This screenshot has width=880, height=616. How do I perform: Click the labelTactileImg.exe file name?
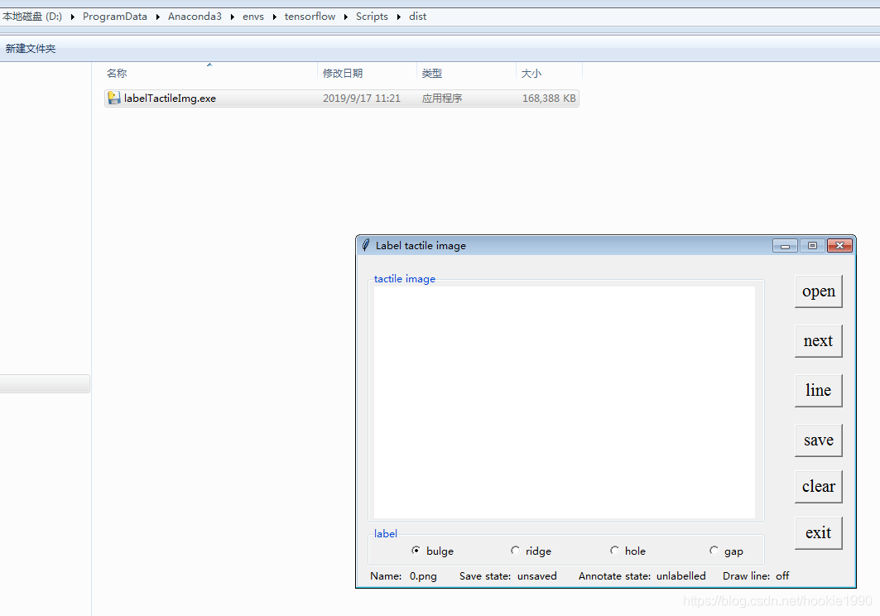pos(170,99)
